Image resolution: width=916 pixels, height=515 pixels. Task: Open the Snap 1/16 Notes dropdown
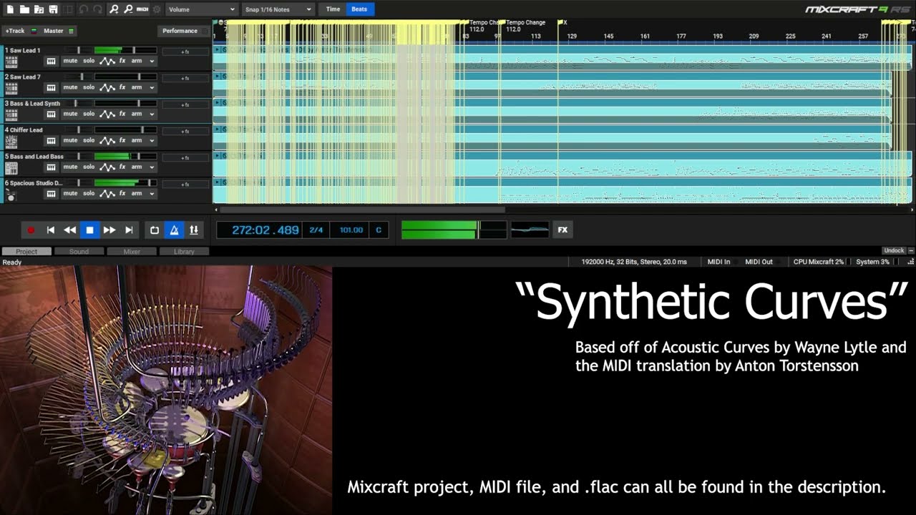tap(278, 9)
